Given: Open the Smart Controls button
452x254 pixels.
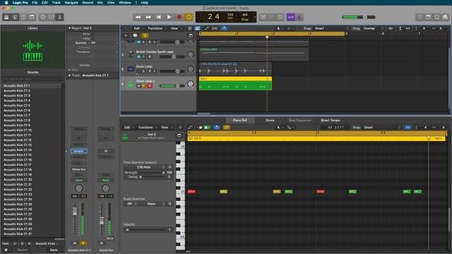Looking at the screenshot, I should click(42, 17).
